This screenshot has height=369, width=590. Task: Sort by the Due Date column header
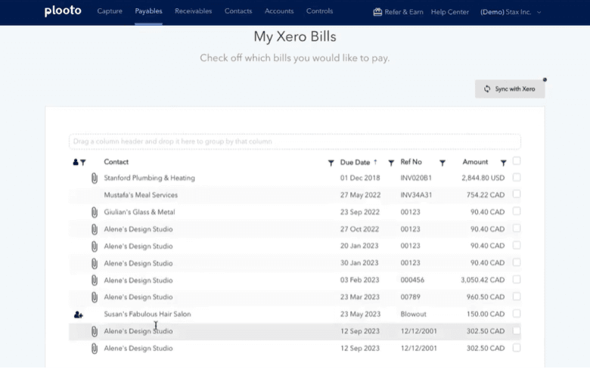point(355,162)
